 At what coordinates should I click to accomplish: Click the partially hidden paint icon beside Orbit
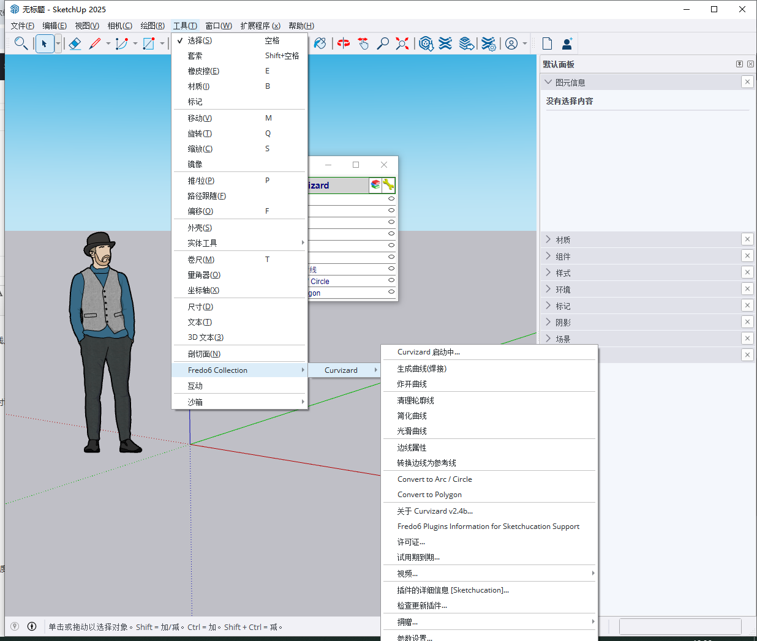coord(320,43)
